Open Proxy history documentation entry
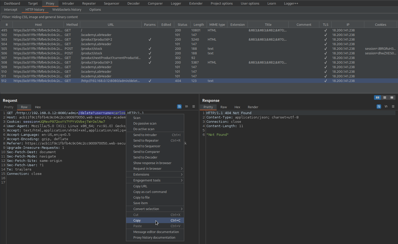 (x=155, y=237)
